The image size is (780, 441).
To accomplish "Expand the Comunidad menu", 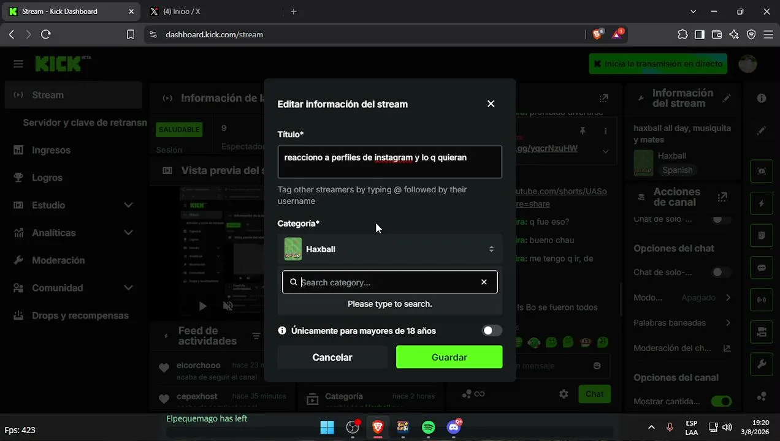I will tap(74, 288).
